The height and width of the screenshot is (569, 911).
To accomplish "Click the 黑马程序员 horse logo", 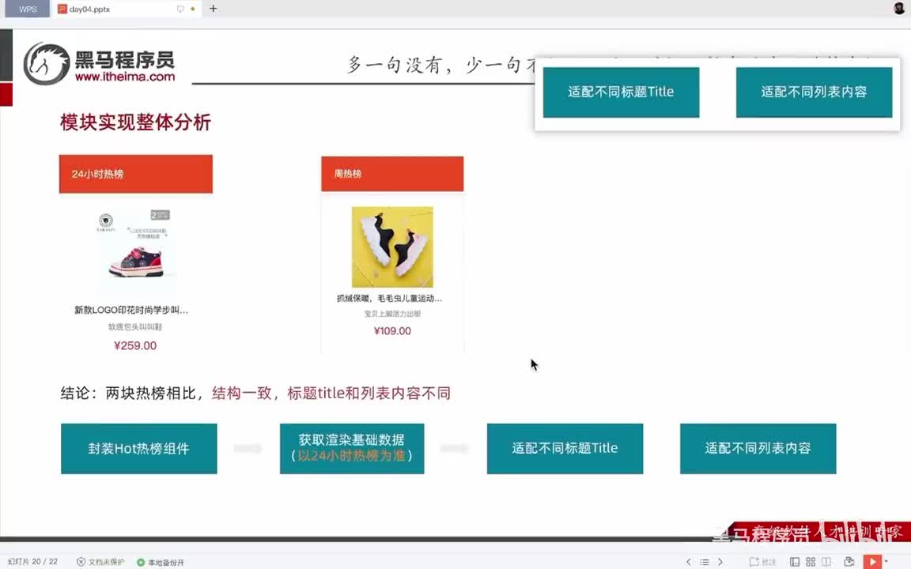I will (47, 64).
